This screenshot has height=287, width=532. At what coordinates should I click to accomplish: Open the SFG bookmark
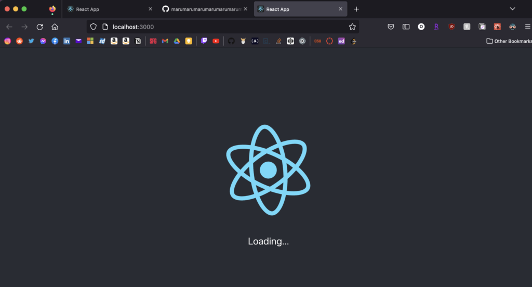[153, 41]
